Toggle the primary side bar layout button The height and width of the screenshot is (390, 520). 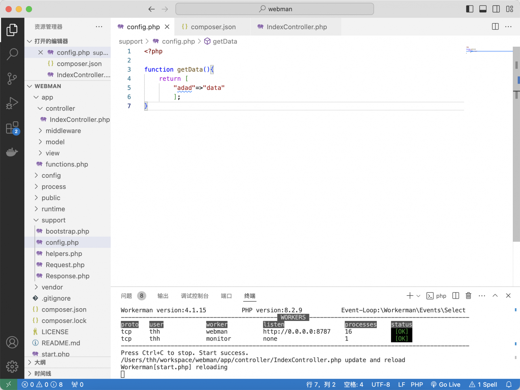pyautogui.click(x=469, y=9)
